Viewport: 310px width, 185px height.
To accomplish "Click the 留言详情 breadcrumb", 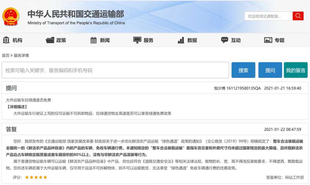I will (21, 55).
